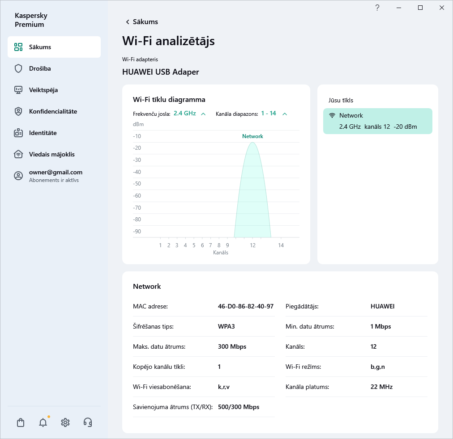Click the Wi-Fi icon beside Network

coord(332,115)
